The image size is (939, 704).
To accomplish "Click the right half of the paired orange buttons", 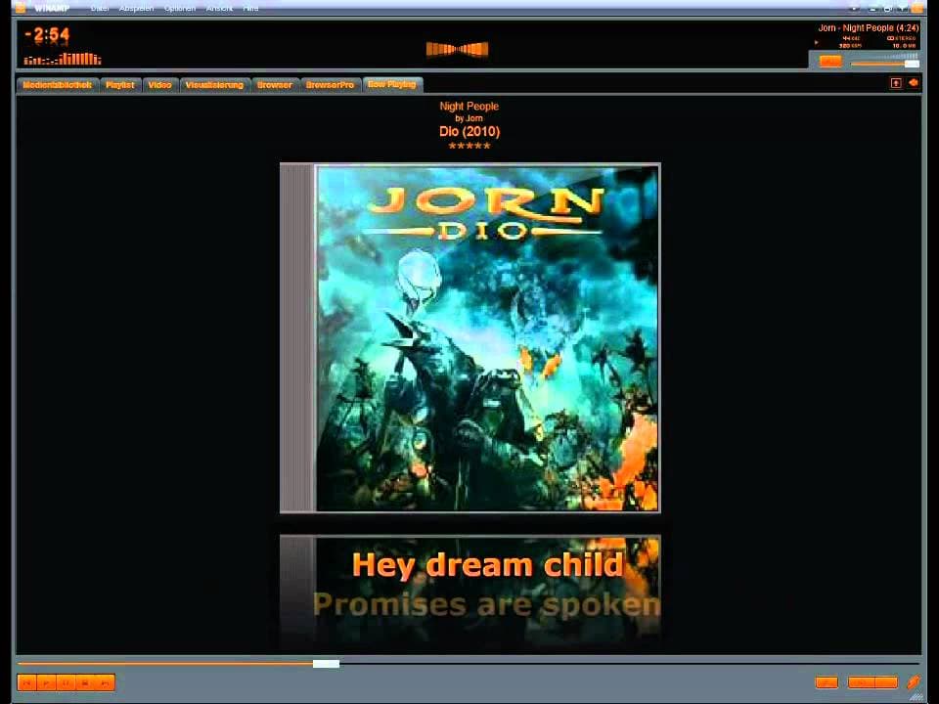I will click(x=886, y=682).
